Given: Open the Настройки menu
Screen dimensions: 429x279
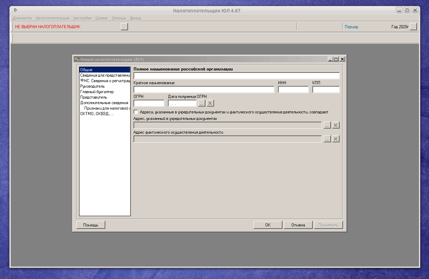Looking at the screenshot, I should (x=83, y=18).
